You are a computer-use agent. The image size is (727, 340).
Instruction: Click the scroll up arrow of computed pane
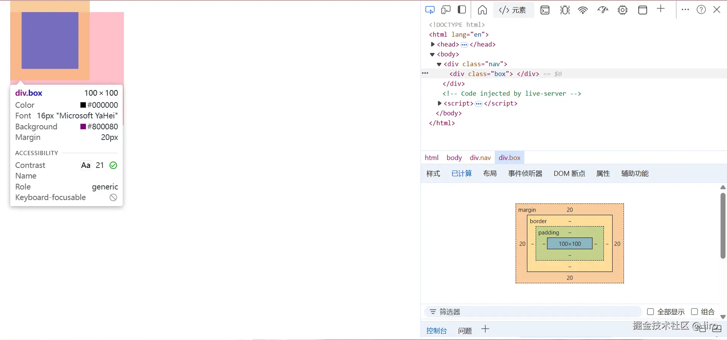click(723, 187)
